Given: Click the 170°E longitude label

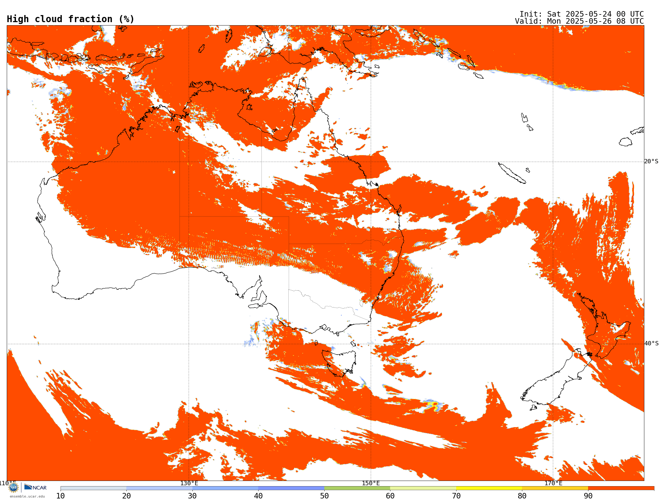Looking at the screenshot, I should 553,483.
